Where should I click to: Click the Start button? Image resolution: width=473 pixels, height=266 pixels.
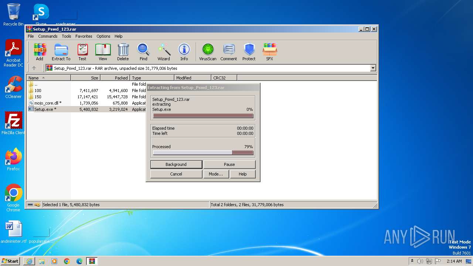(10, 261)
